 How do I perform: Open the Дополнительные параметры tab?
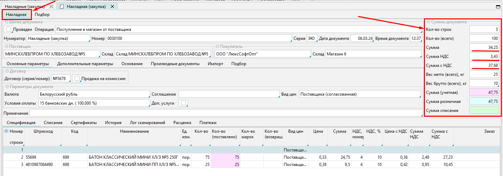(x=85, y=64)
